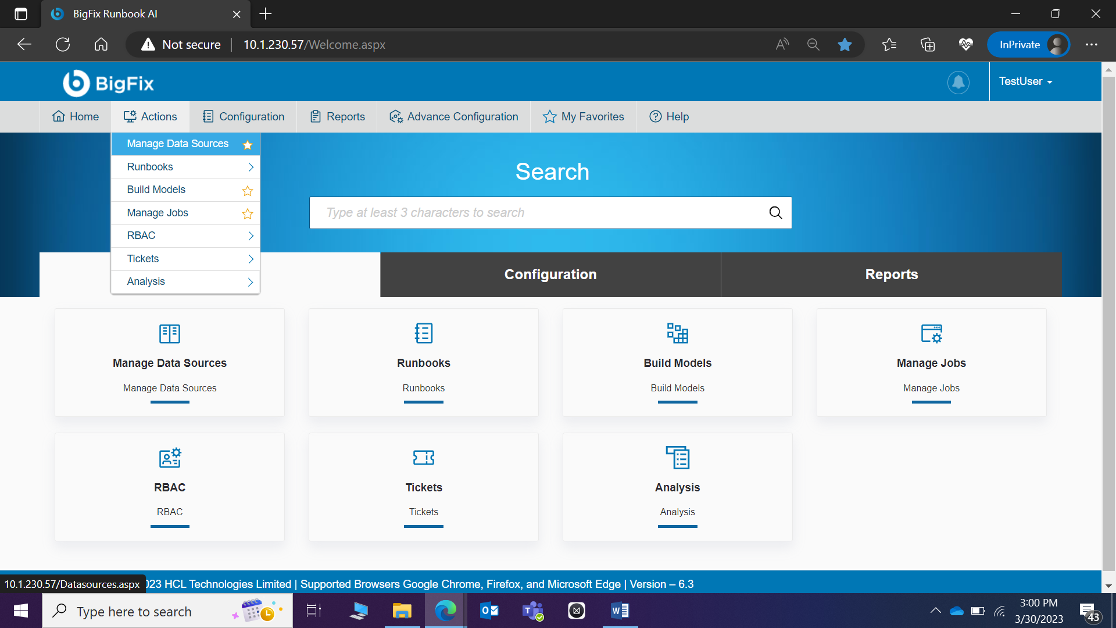Open Manage Data Sources card icon
Screen dimensions: 1116x628
(170, 334)
